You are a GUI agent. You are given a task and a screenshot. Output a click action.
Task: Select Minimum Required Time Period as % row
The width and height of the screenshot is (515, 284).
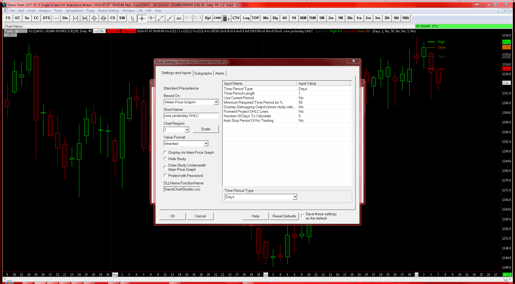coord(287,102)
